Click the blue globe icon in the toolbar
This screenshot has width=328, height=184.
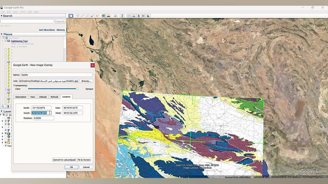[x=148, y=16]
